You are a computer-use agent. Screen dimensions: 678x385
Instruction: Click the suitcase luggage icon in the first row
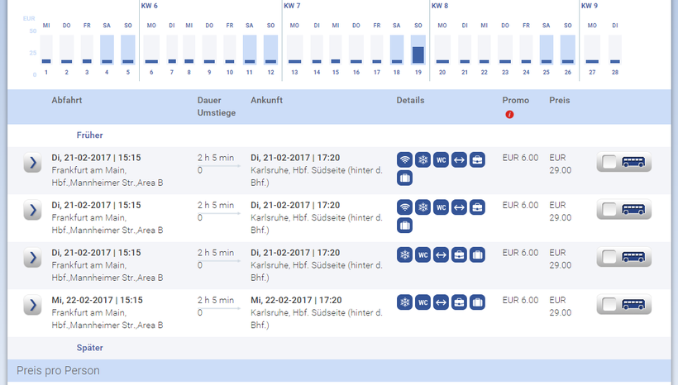[404, 178]
